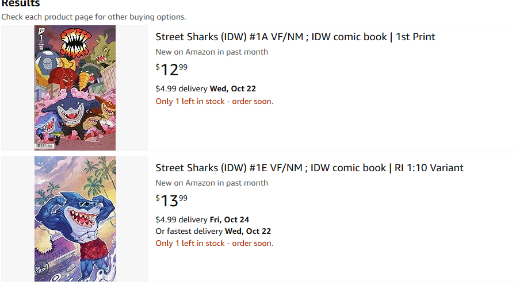This screenshot has width=516, height=285.
Task: Select the $13.99 price
Action: click(x=171, y=201)
